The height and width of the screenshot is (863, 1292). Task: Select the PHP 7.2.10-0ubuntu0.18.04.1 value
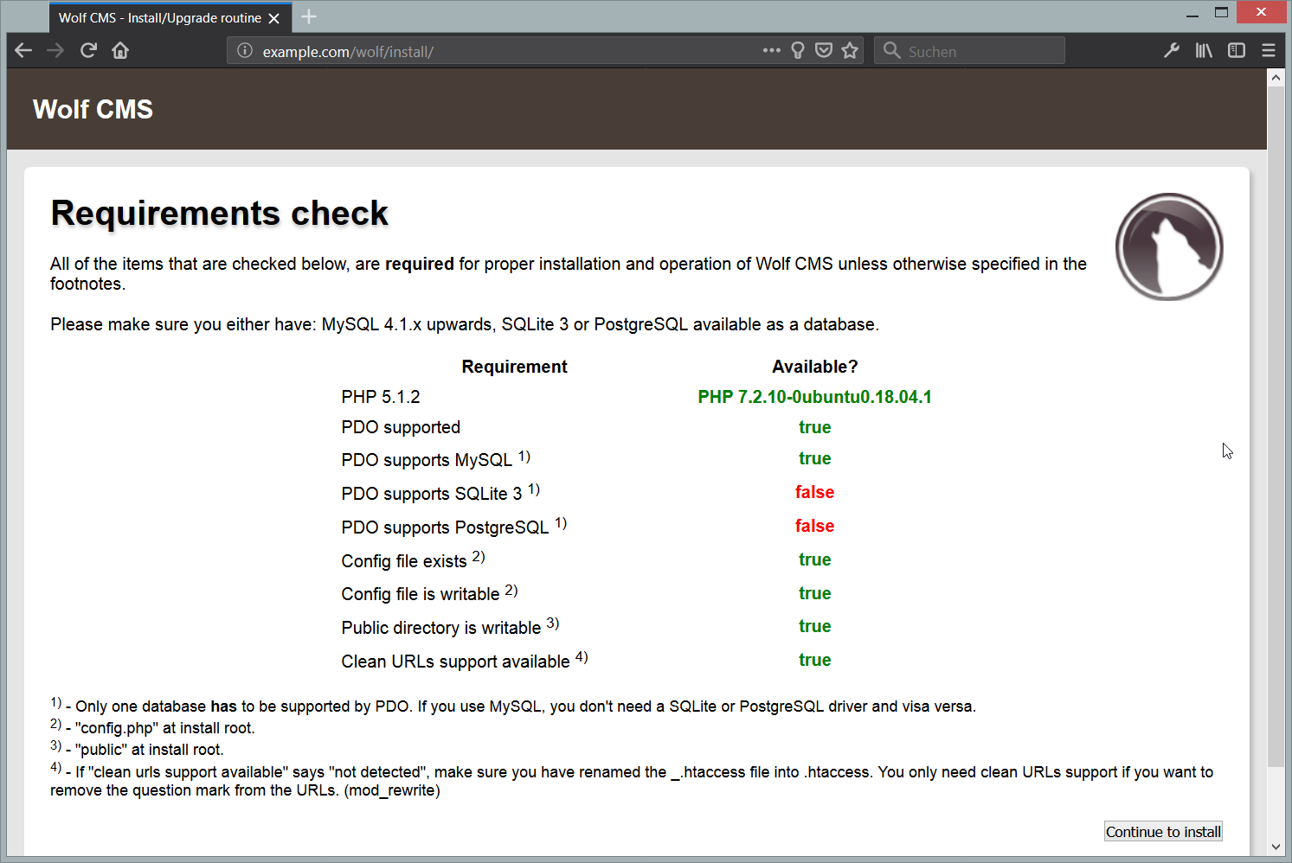tap(814, 397)
